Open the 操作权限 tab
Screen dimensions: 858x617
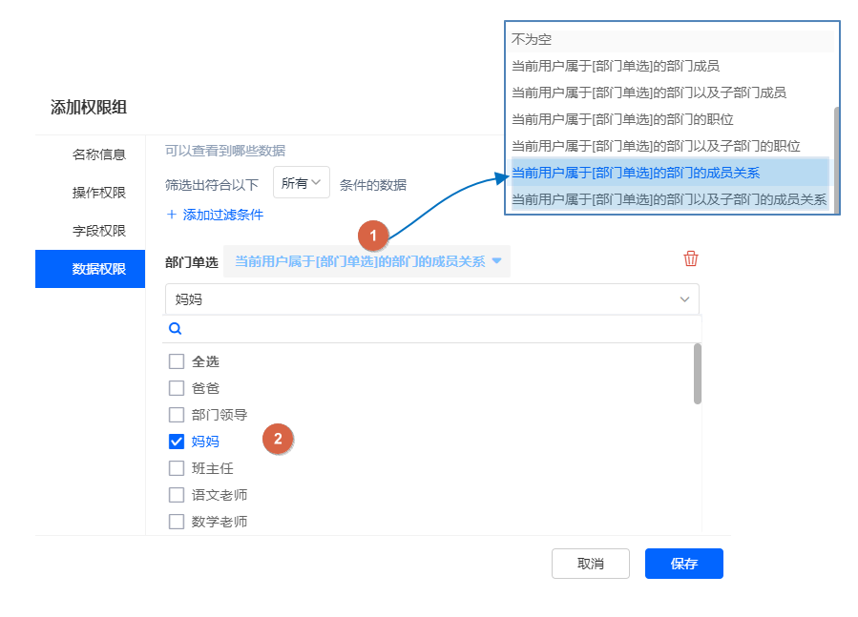99,193
